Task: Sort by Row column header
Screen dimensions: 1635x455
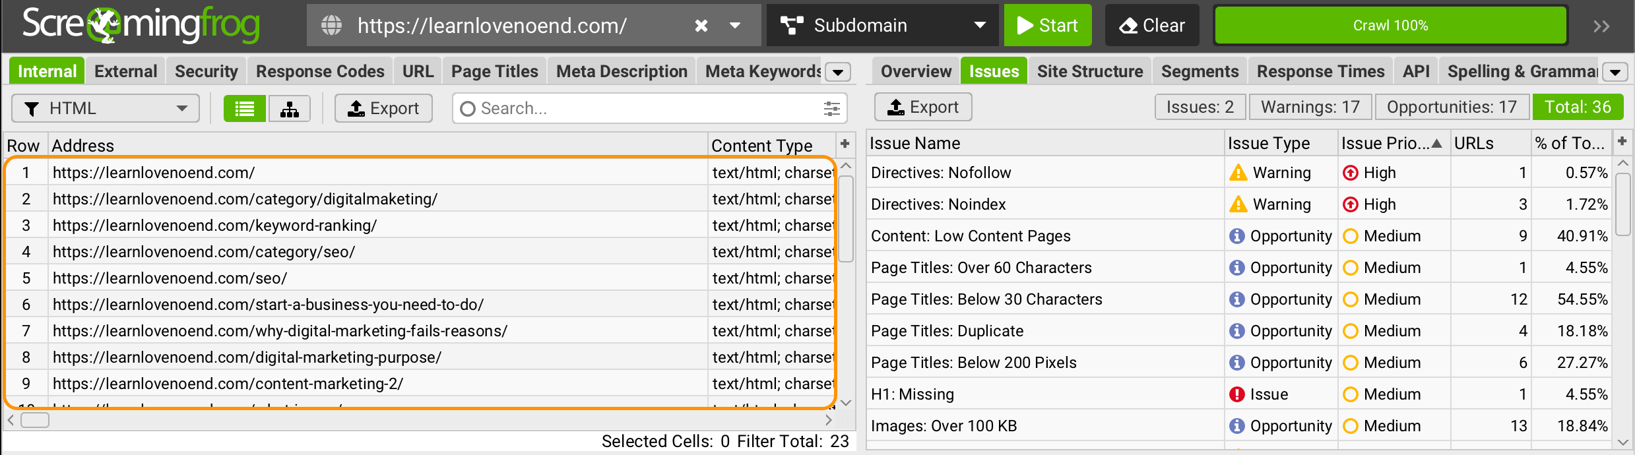Action: tap(24, 146)
